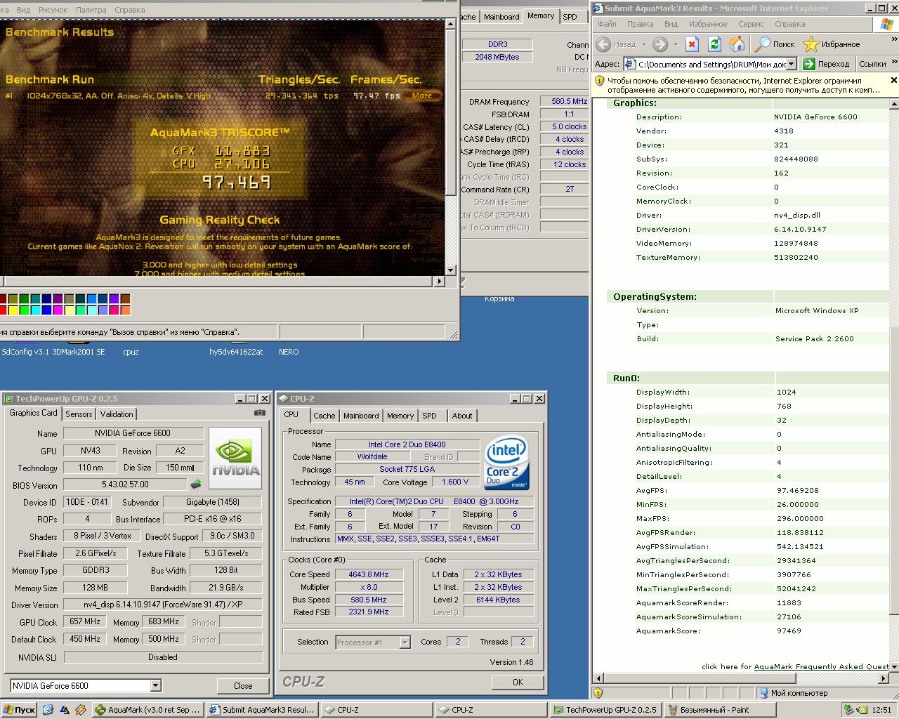899x719 pixels.
Task: Expand the IE address bar dropdown arrow
Action: coord(791,64)
